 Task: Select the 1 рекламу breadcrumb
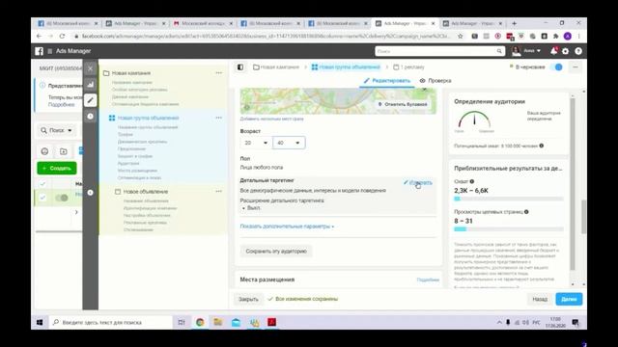tap(408, 67)
